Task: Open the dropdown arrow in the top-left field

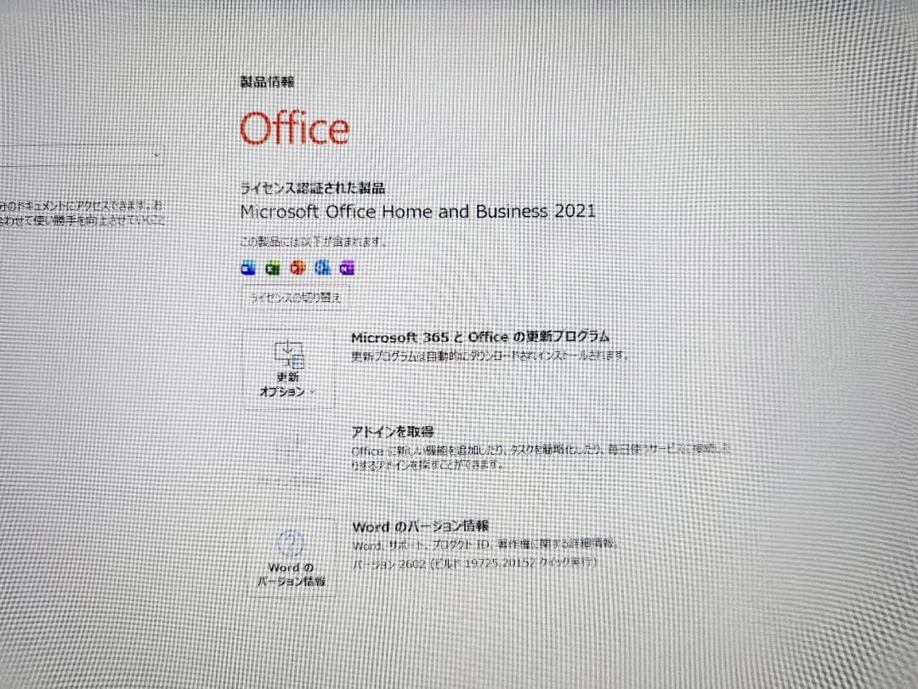Action: pyautogui.click(x=156, y=154)
